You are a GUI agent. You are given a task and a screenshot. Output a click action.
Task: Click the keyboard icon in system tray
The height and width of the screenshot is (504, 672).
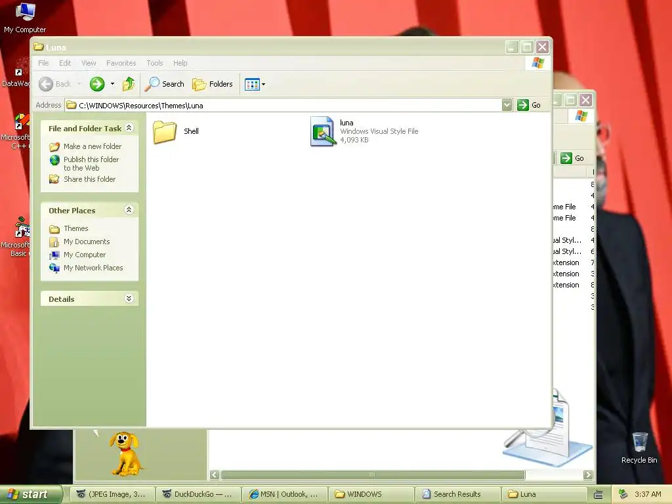[598, 495]
